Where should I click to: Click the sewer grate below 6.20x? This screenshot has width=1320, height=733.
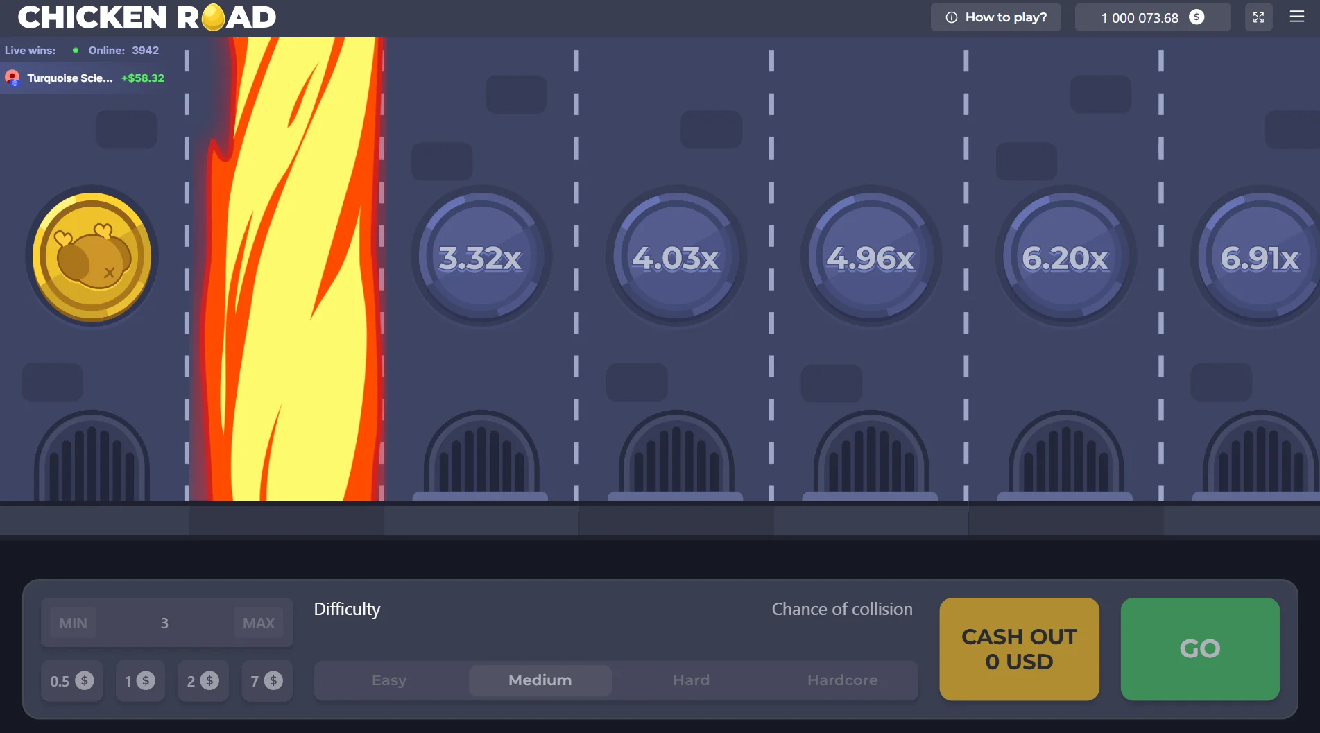click(1066, 455)
